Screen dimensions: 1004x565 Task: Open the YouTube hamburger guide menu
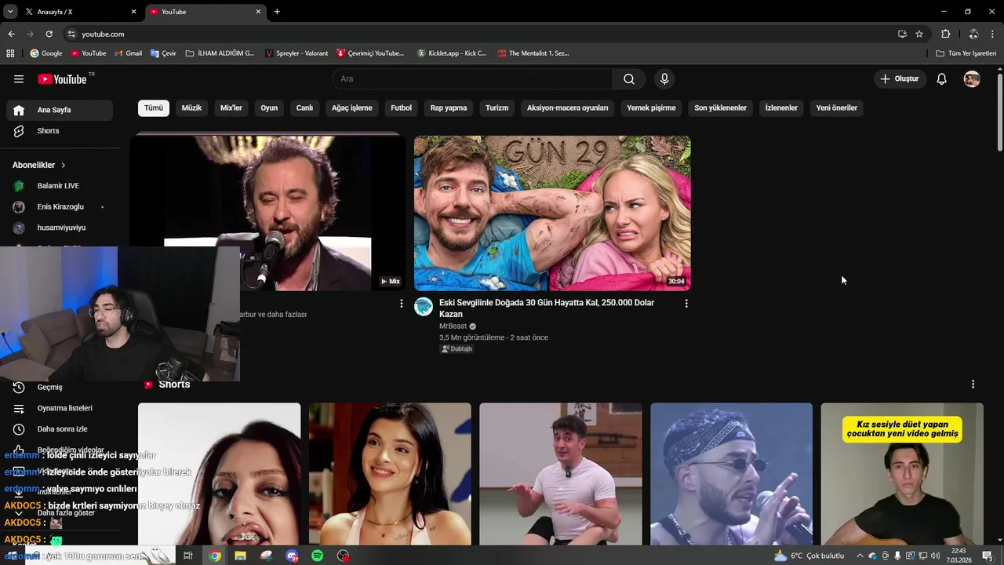coord(19,78)
